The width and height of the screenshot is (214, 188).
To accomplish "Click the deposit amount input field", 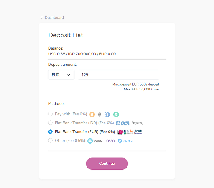I will click(118, 75).
